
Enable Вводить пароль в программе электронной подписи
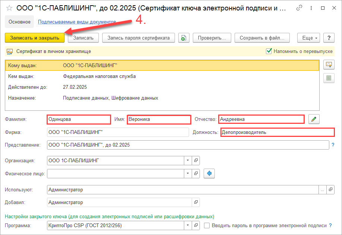pos(207,225)
